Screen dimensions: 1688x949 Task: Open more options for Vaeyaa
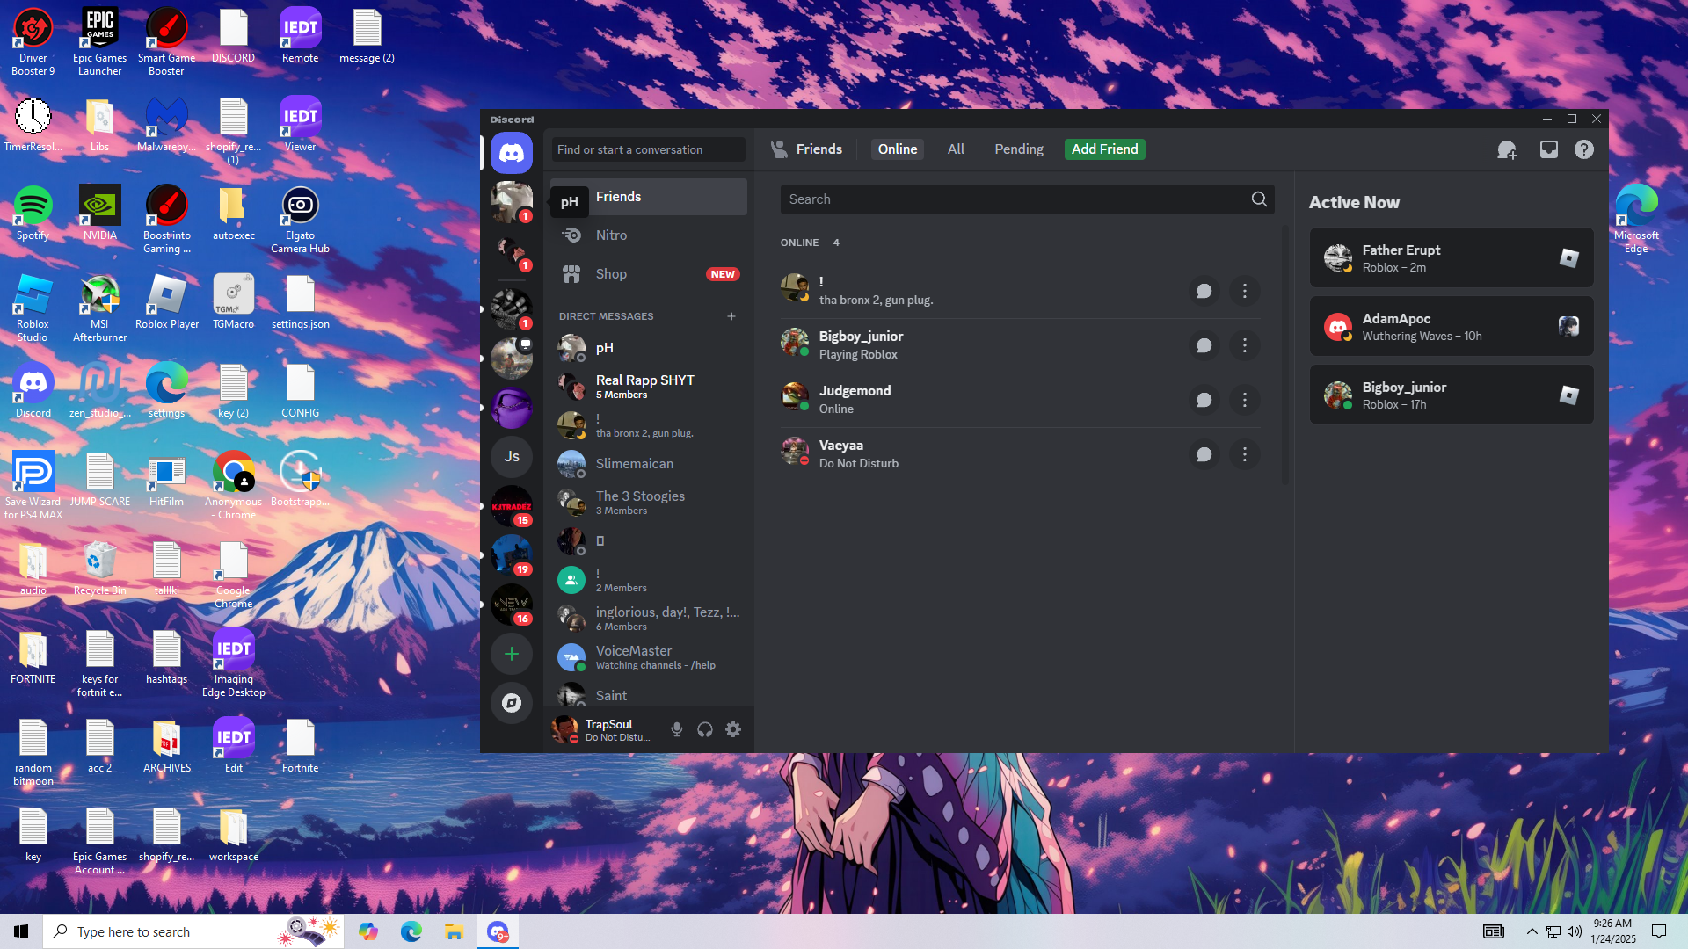click(1244, 454)
